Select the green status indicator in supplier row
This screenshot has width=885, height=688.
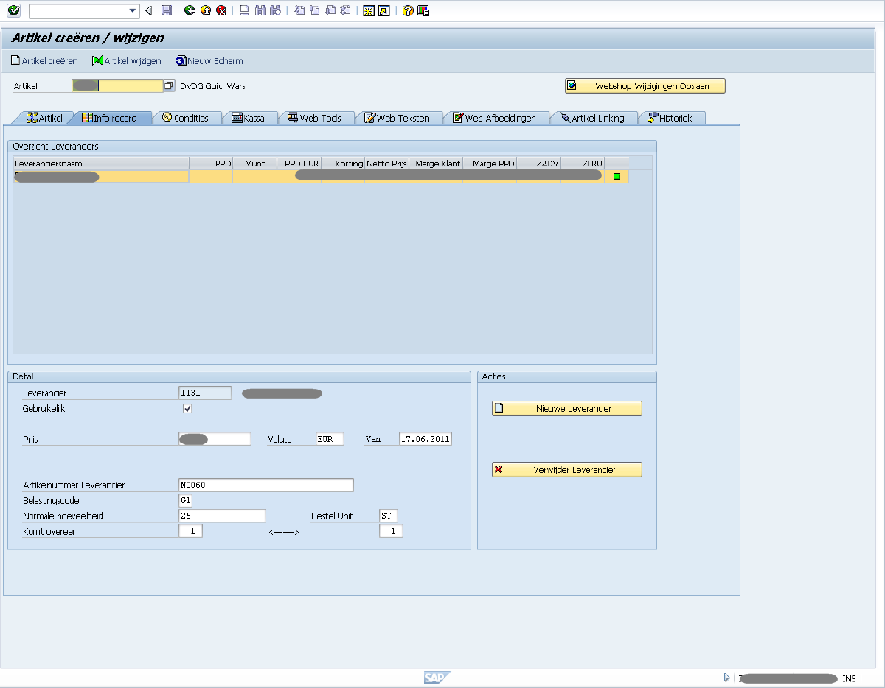tap(617, 177)
